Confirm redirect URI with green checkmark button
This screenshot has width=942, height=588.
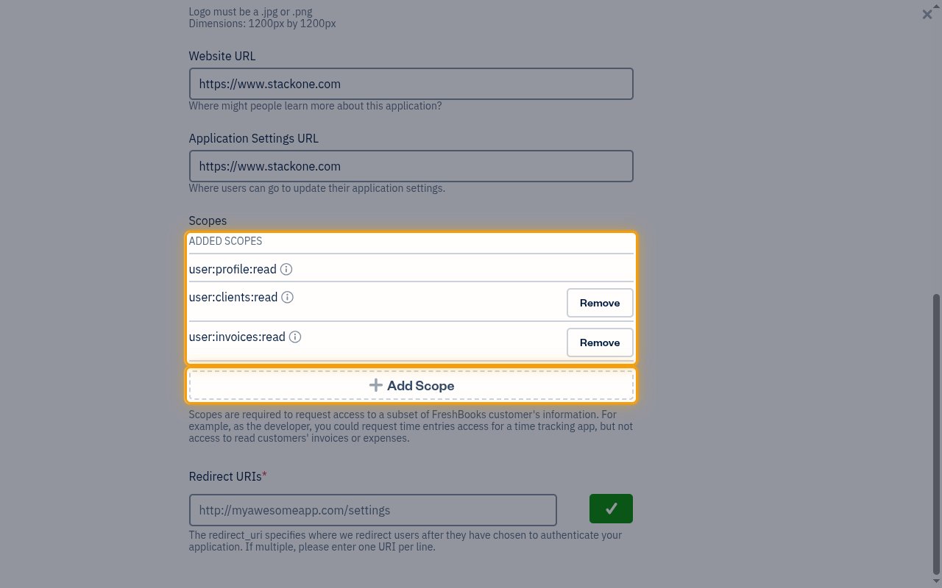[x=611, y=509]
